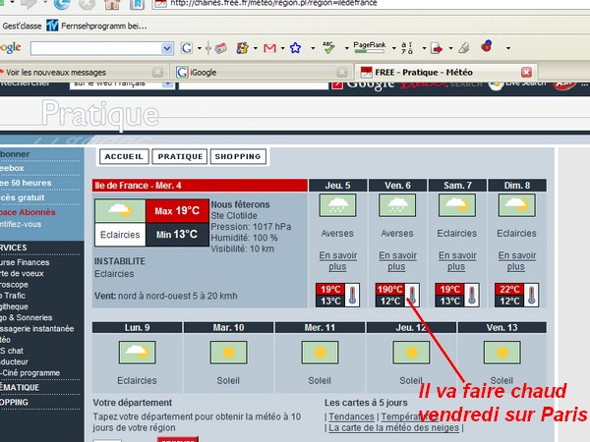This screenshot has width=590, height=442.
Task: Click the Google toolbar search G icon
Action: 185,47
